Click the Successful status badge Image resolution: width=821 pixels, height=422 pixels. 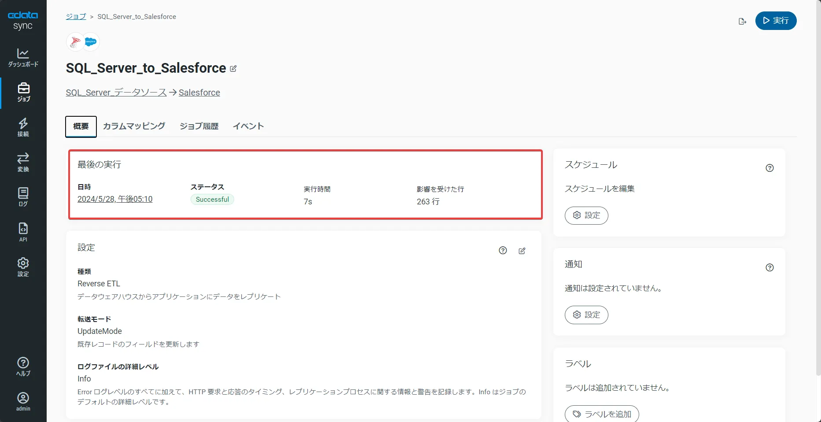pos(212,199)
